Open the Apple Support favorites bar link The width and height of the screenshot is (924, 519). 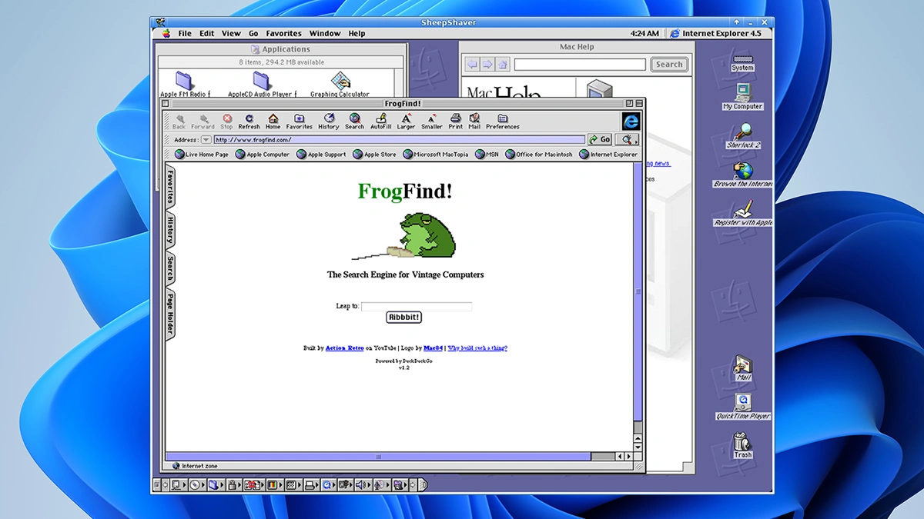click(x=321, y=155)
